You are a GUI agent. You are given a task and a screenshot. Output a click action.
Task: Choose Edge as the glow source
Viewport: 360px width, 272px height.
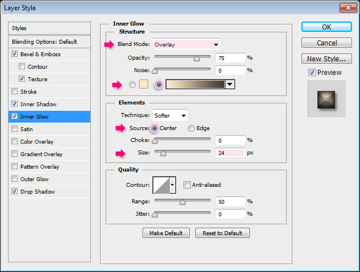pos(191,128)
